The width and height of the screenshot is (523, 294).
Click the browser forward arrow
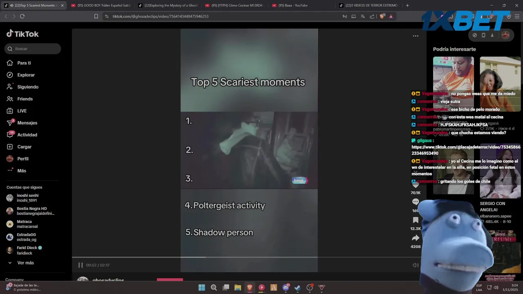tap(14, 16)
